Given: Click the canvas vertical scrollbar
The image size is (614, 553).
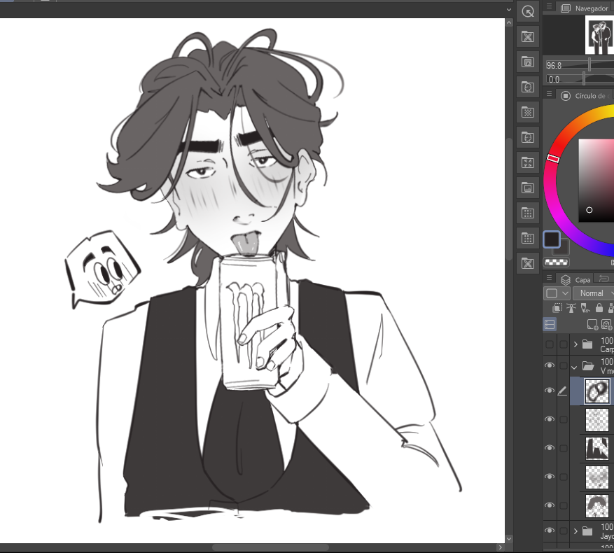Looking at the screenshot, I should (509, 199).
